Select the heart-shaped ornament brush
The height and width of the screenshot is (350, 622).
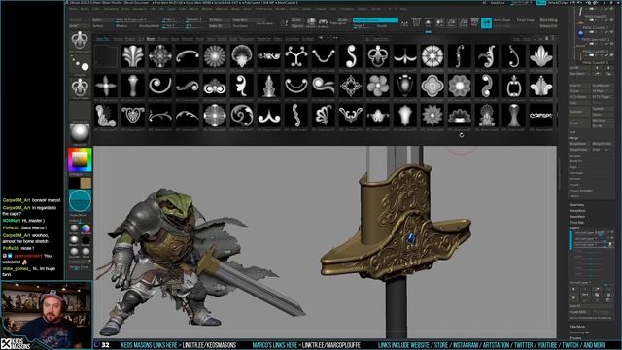tap(133, 116)
